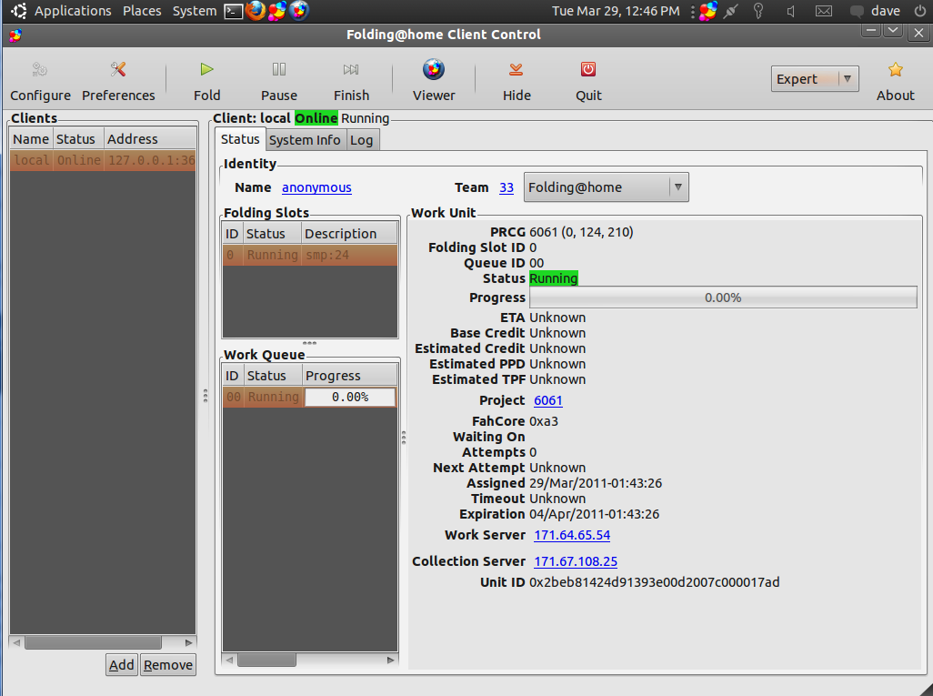The width and height of the screenshot is (933, 696).
Task: Open Preferences from the toolbar
Action: click(x=118, y=81)
